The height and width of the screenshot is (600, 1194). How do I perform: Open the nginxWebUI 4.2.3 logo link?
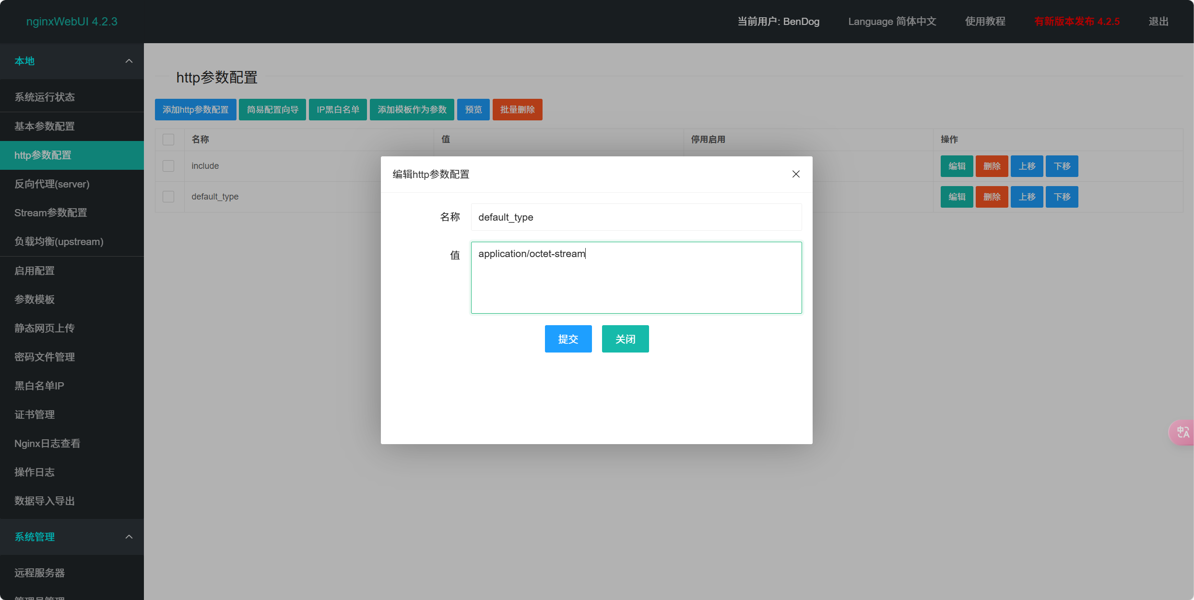point(72,22)
